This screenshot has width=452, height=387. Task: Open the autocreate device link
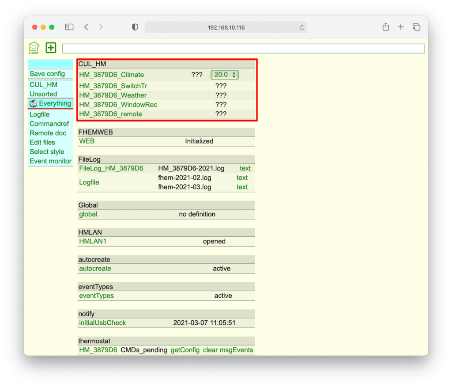click(x=95, y=269)
